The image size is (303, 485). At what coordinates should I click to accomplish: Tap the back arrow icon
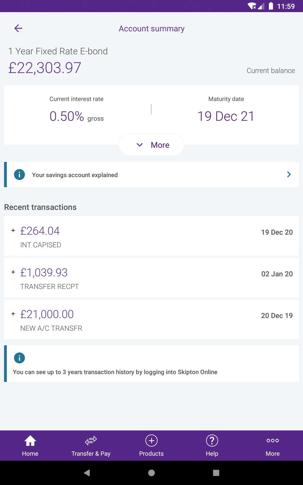[18, 28]
